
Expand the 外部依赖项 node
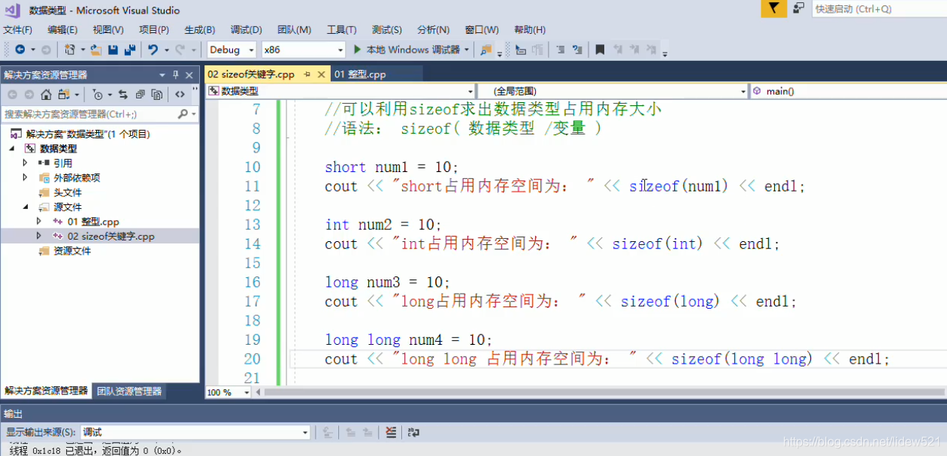click(26, 177)
